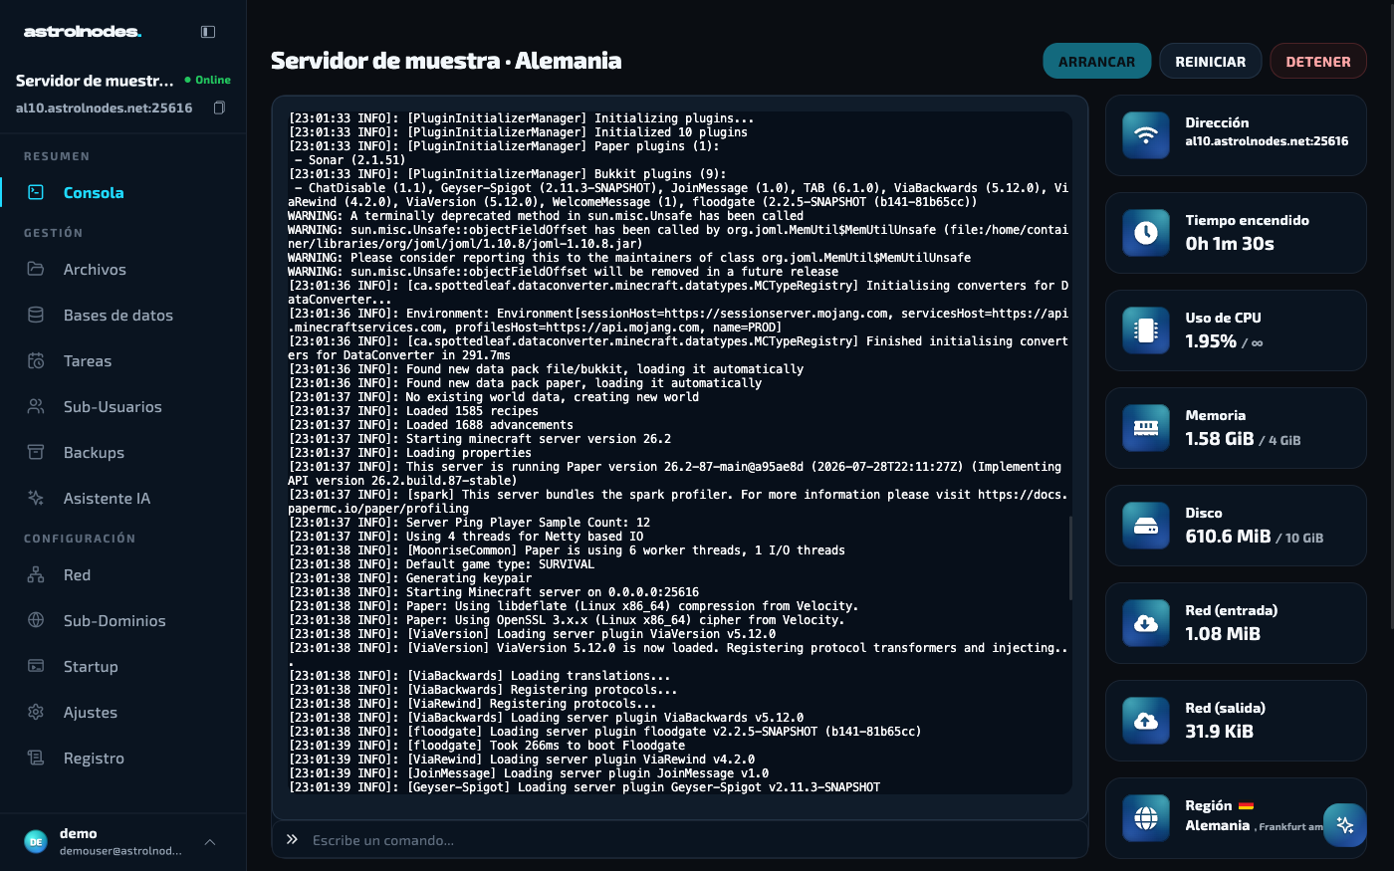Click the Red network icon in sidebar

[x=36, y=574]
